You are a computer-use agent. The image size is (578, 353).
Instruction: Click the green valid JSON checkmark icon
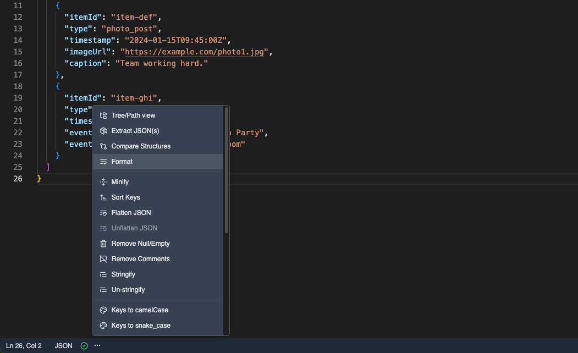coord(84,346)
